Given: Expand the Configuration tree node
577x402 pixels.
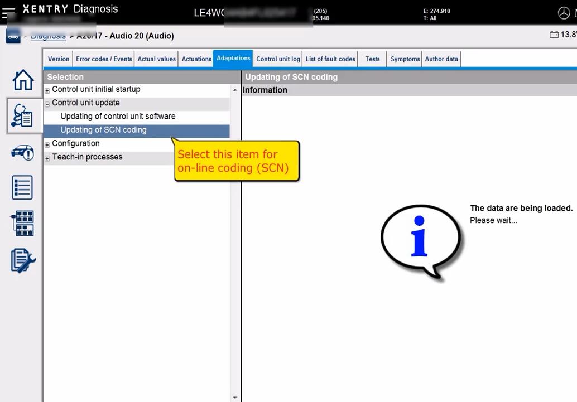Looking at the screenshot, I should 47,144.
